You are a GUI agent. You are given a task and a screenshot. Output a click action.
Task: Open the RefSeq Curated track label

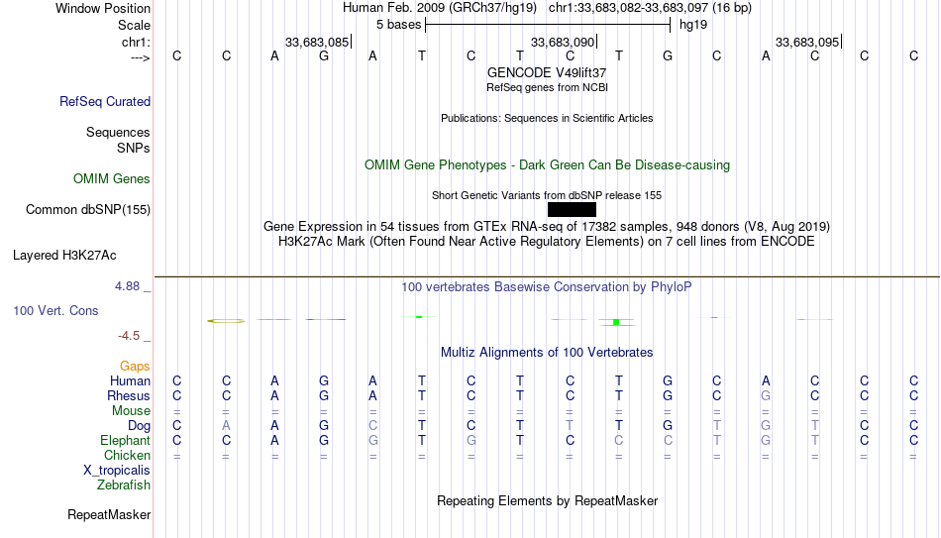[104, 101]
